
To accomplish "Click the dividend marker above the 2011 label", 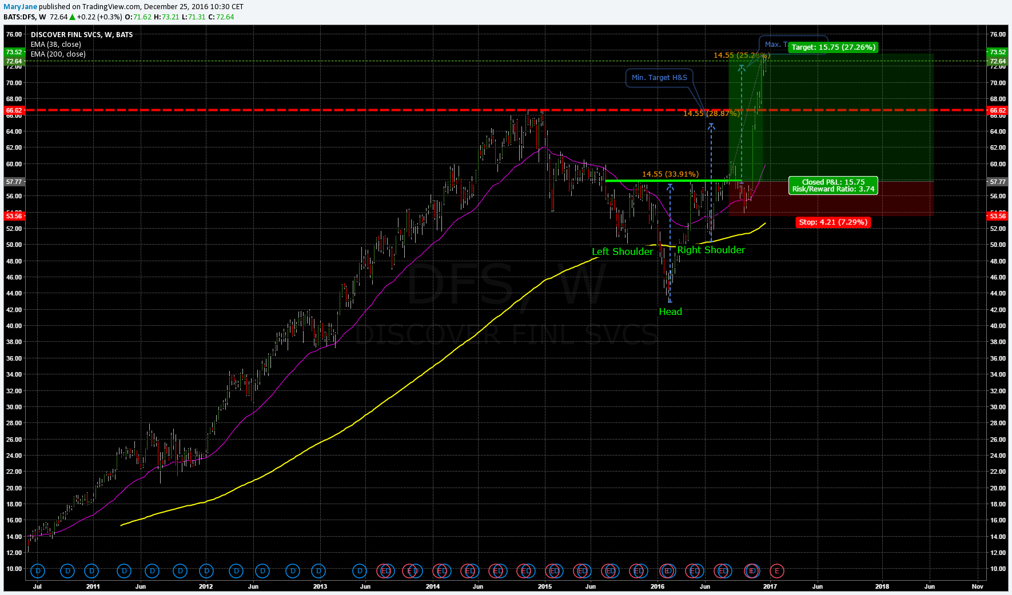I will [91, 570].
